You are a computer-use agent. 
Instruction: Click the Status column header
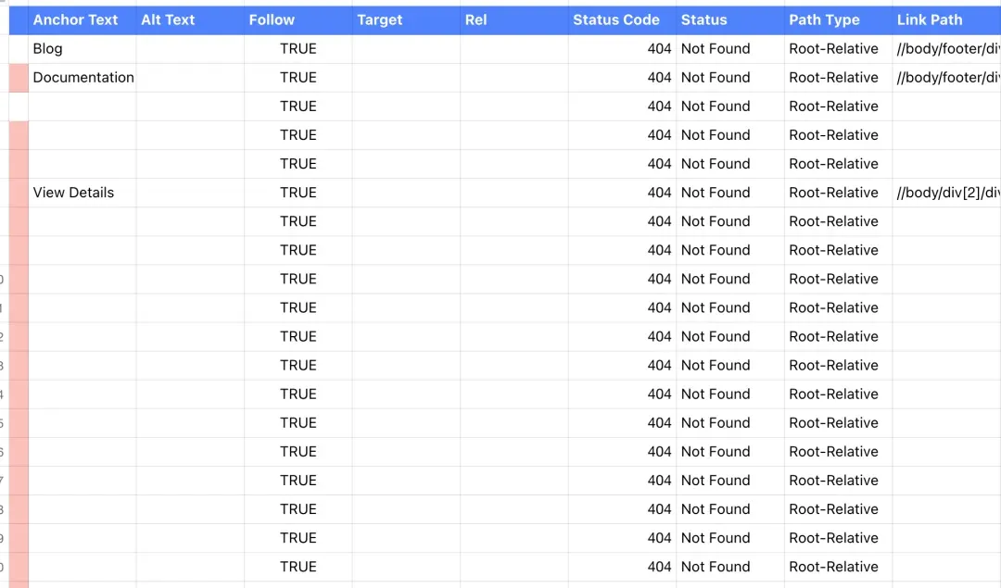click(704, 19)
